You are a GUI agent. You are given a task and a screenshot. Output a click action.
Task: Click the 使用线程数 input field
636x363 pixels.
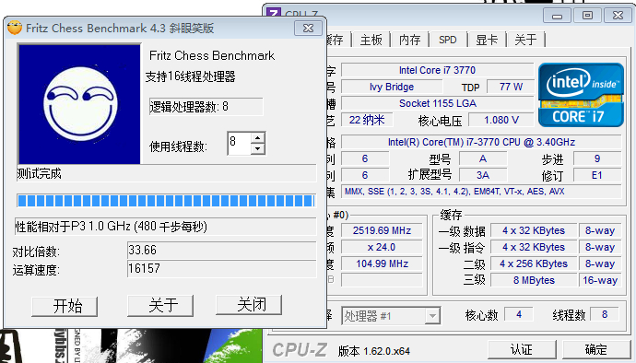[240, 143]
